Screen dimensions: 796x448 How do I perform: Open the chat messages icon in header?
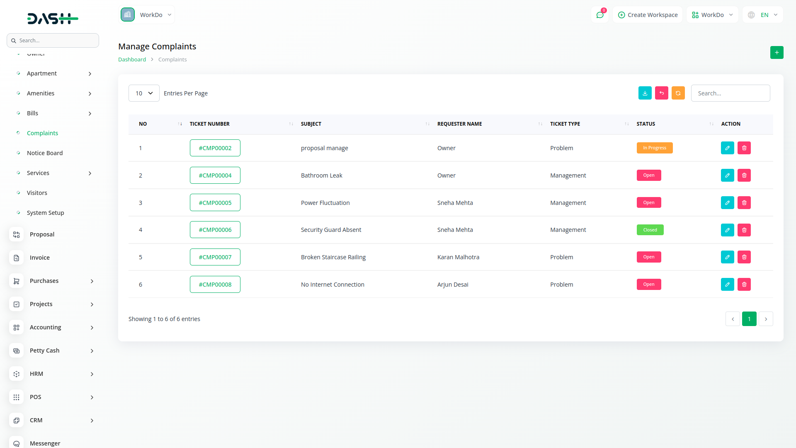pyautogui.click(x=599, y=15)
